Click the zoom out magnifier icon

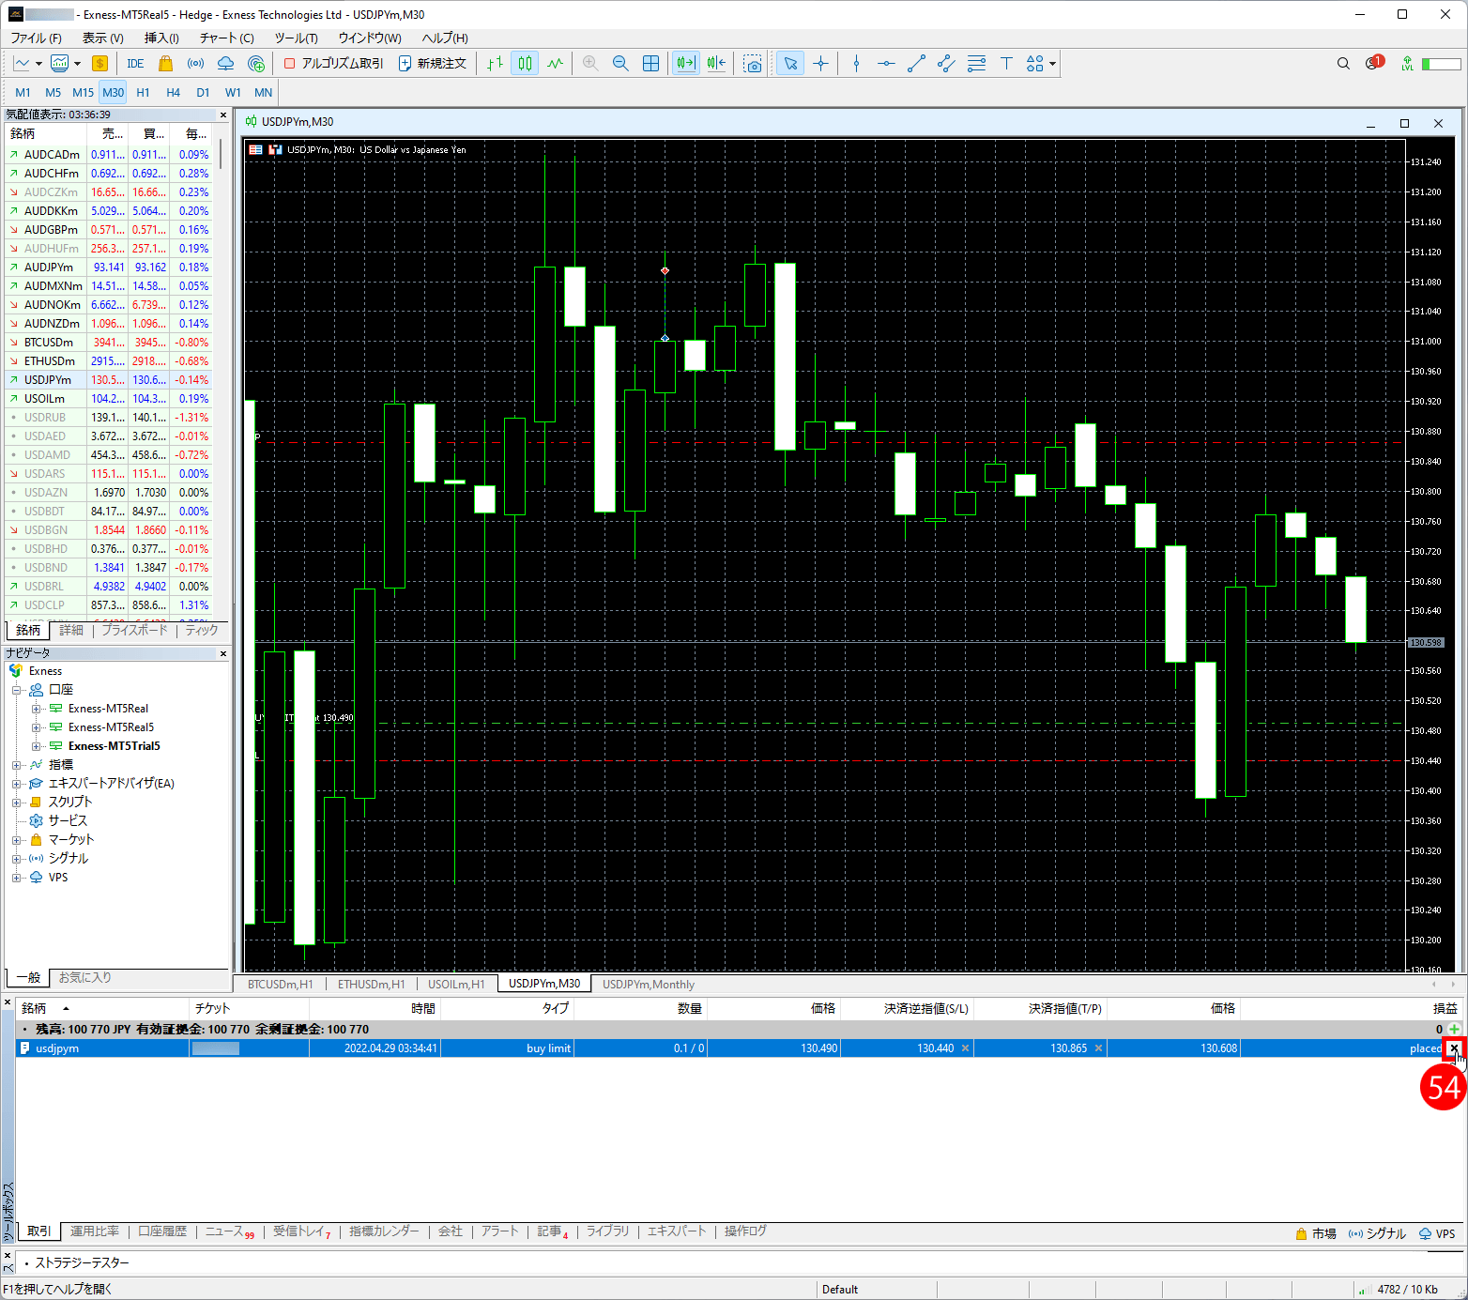(620, 64)
